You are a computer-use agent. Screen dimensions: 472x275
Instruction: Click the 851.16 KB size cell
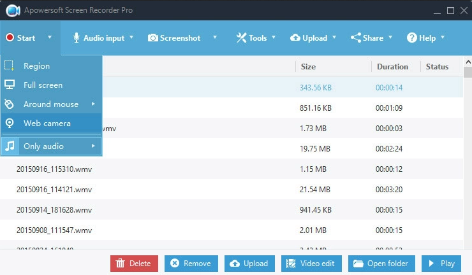point(316,108)
